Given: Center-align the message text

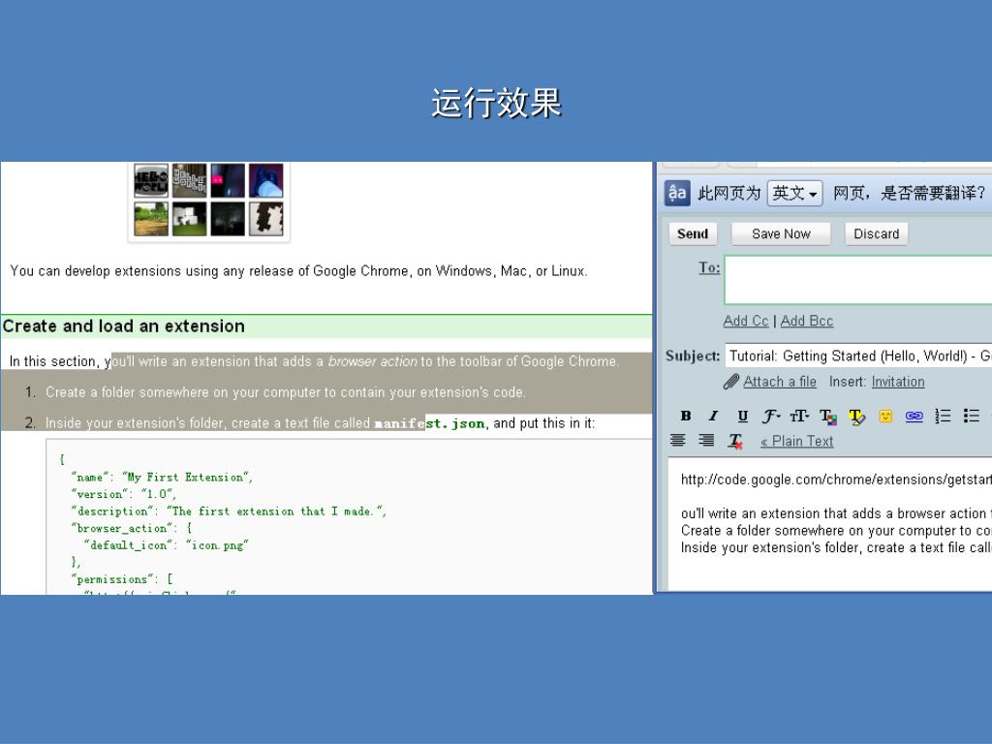Looking at the screenshot, I should tap(677, 440).
